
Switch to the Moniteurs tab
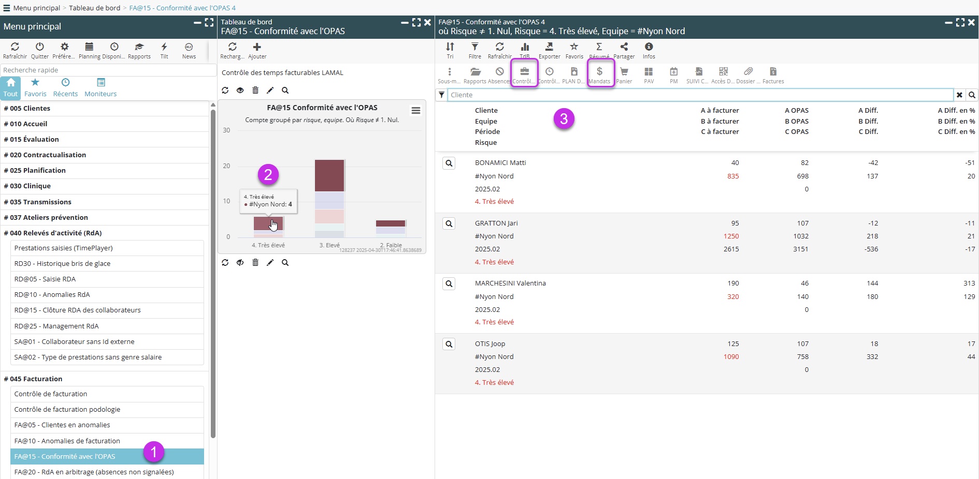[100, 87]
